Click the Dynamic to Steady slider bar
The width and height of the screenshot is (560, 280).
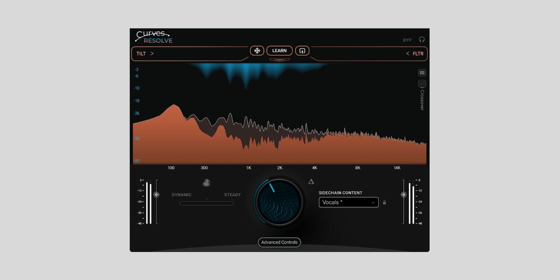click(x=206, y=203)
